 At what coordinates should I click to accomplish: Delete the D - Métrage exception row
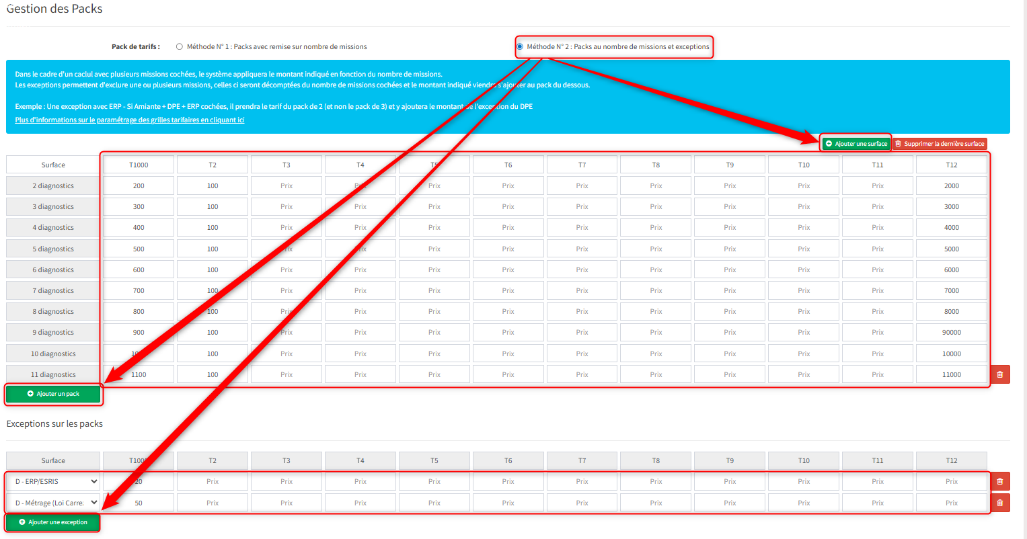999,503
